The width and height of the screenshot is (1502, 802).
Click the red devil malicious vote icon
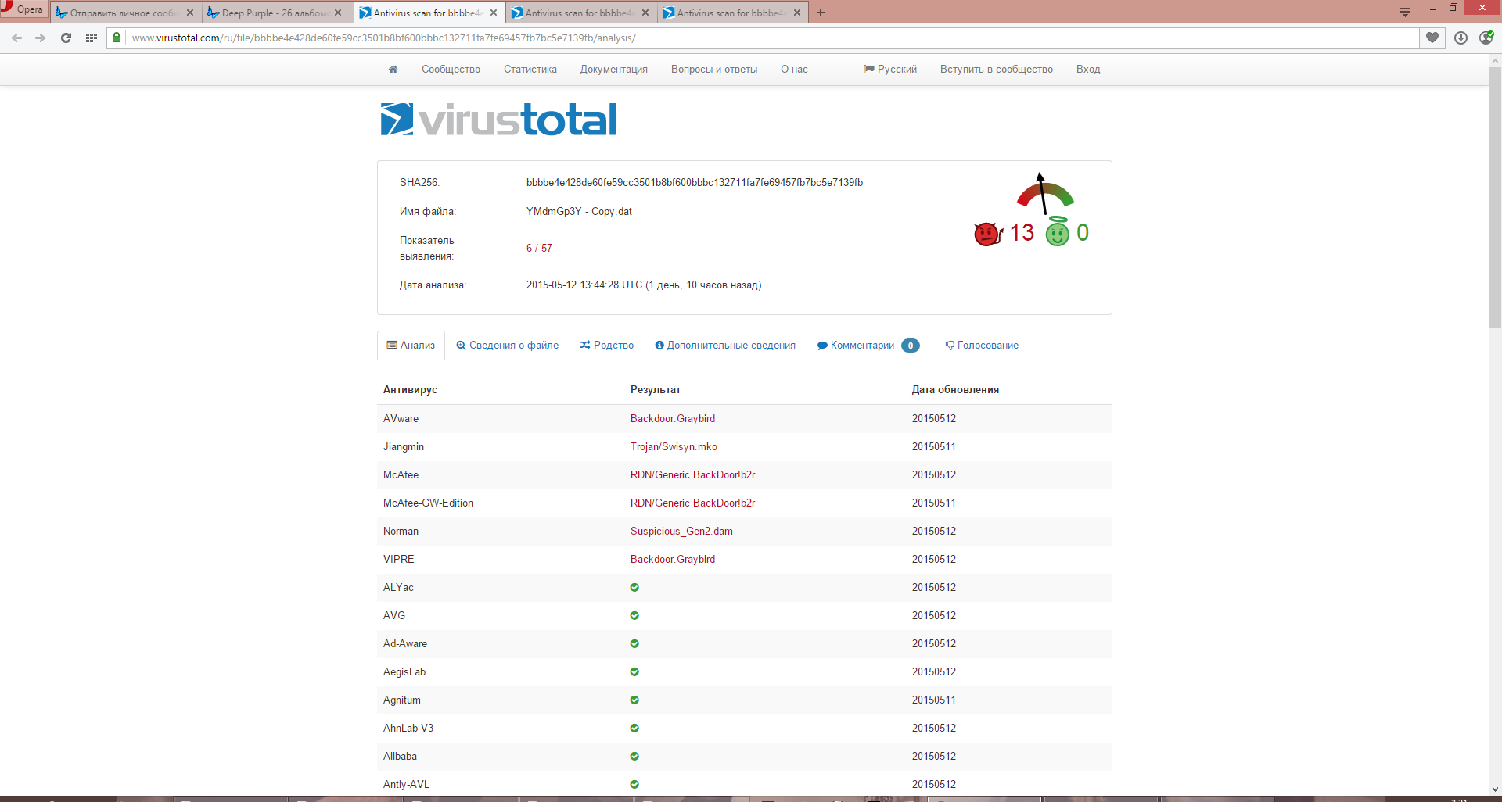pos(988,234)
